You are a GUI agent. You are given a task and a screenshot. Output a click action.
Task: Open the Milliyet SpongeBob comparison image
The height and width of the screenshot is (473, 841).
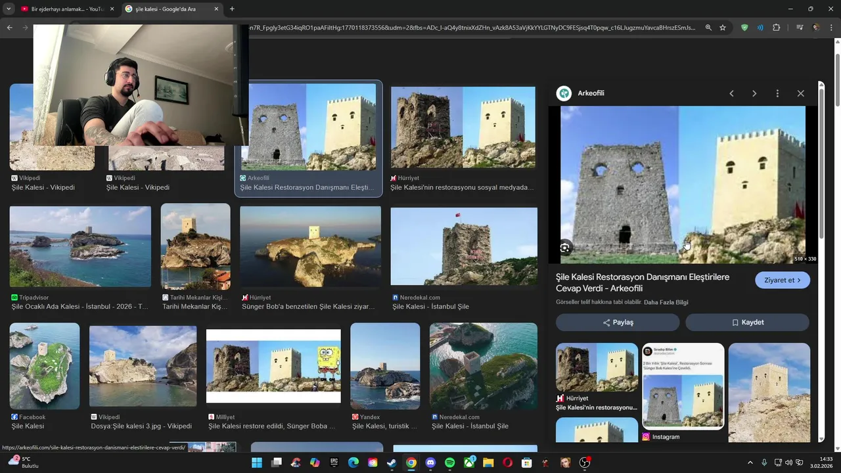tap(273, 366)
